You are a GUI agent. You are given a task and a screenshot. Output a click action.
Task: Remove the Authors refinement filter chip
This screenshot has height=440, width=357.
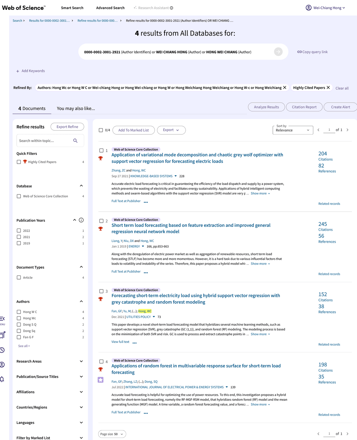pyautogui.click(x=285, y=87)
